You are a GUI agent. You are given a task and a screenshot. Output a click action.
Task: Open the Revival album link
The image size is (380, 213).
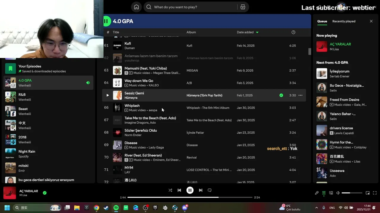click(x=191, y=157)
